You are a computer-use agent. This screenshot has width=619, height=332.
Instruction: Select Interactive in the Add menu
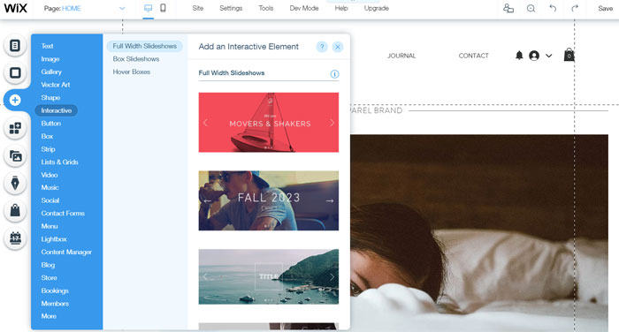(x=57, y=110)
